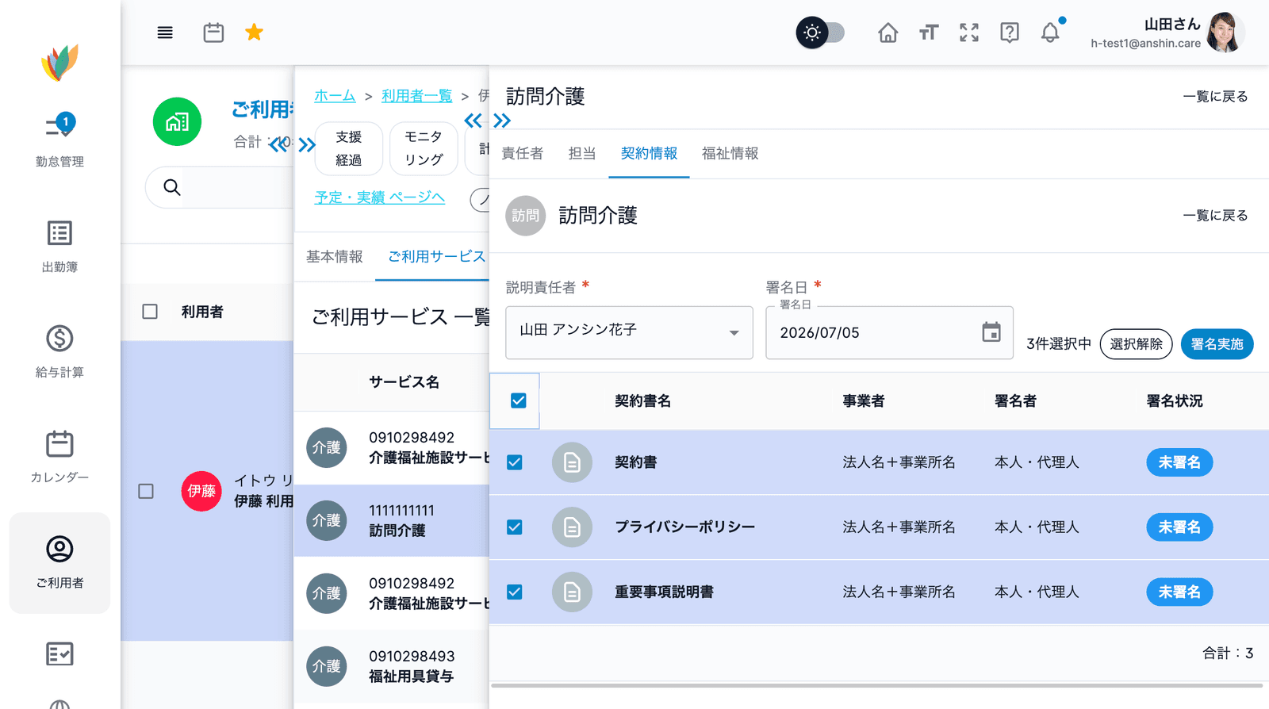Click the 支援経過 button

(x=349, y=148)
